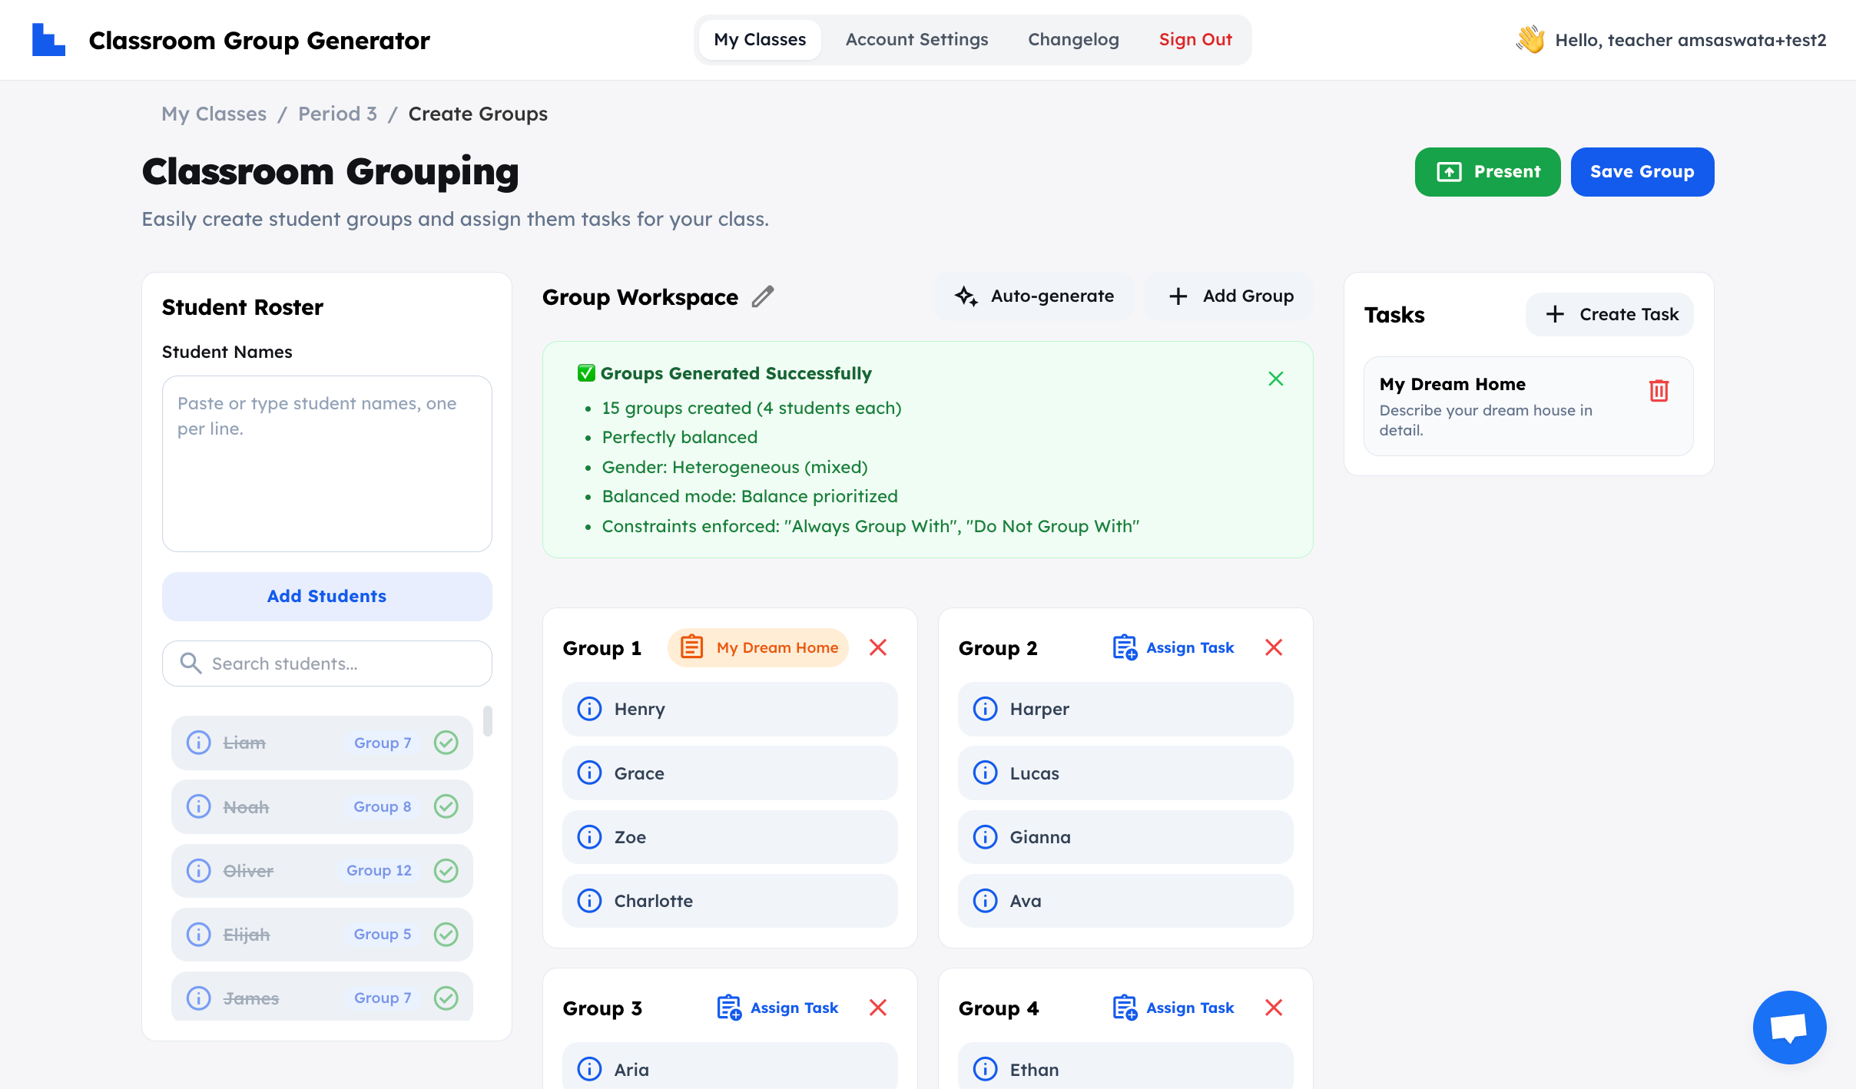Click the info icon next to Harper
Image resolution: width=1856 pixels, height=1089 pixels.
pos(985,709)
